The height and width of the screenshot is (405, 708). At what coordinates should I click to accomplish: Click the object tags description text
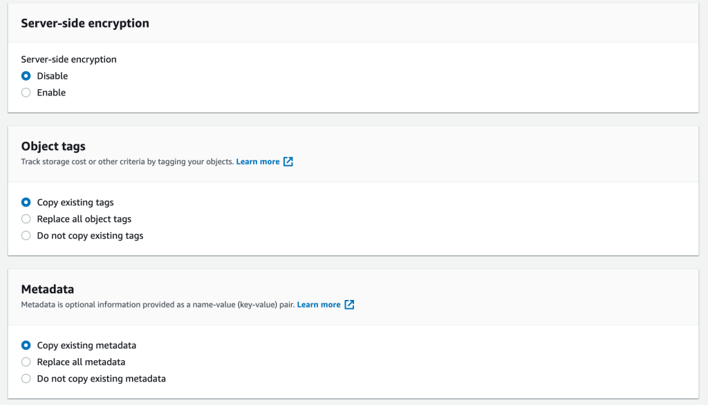[128, 161]
